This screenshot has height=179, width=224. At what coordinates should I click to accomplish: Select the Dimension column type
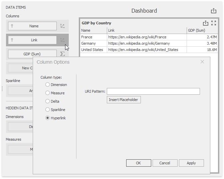click(48, 85)
